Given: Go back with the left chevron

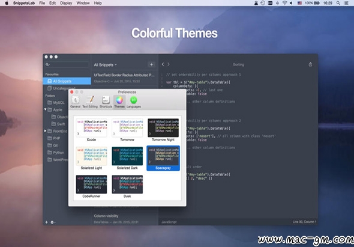Looking at the screenshot, I should click(x=163, y=64).
